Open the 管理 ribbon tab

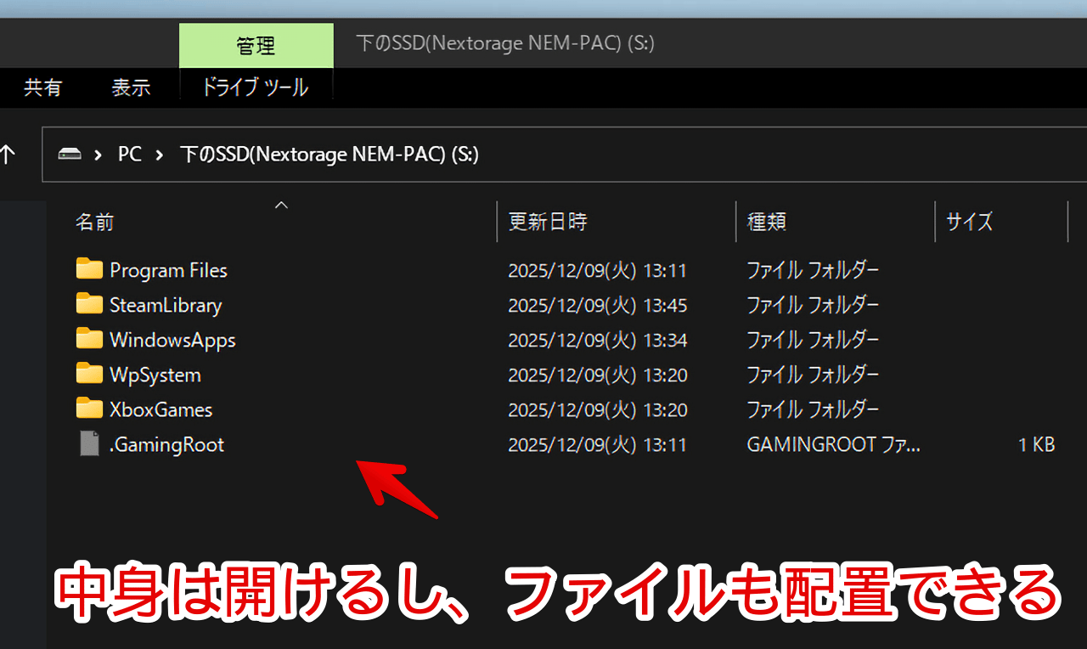(x=256, y=45)
